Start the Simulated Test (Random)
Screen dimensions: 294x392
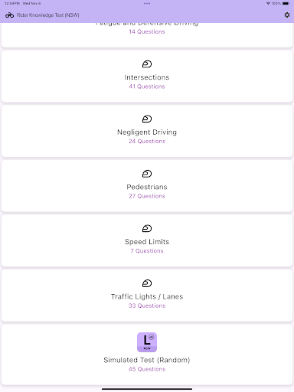147,354
